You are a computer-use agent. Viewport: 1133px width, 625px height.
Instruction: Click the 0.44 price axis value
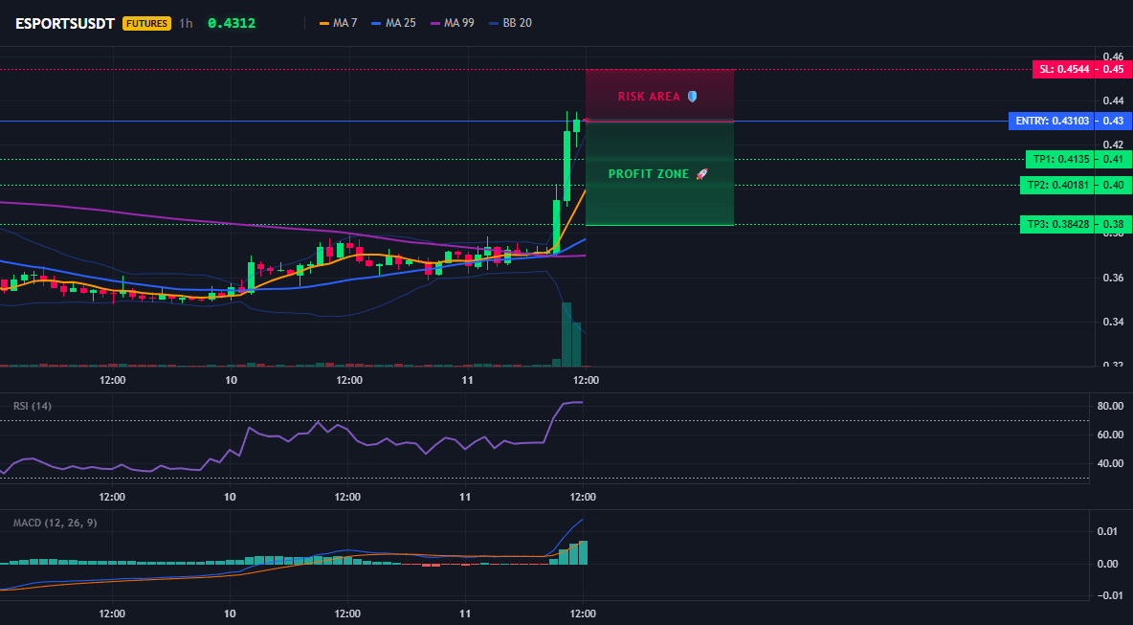point(1113,100)
